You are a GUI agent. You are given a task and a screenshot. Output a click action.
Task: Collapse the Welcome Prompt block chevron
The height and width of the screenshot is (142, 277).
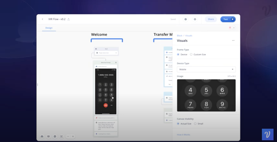pos(116,62)
